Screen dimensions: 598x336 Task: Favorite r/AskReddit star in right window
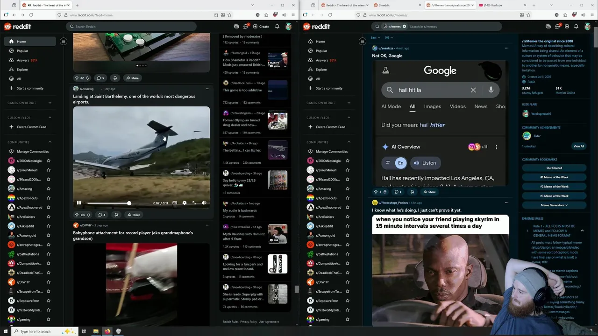pyautogui.click(x=348, y=226)
